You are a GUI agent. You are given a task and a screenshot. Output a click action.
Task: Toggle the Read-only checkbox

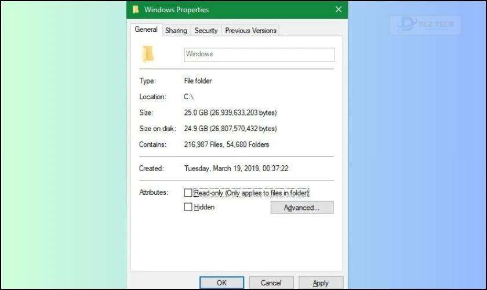coord(188,193)
